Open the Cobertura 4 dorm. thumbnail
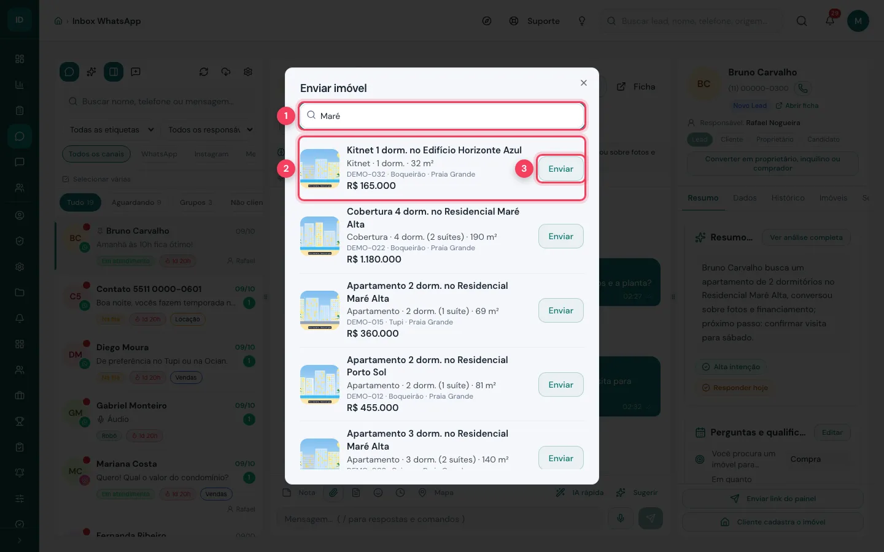884x552 pixels. [320, 236]
